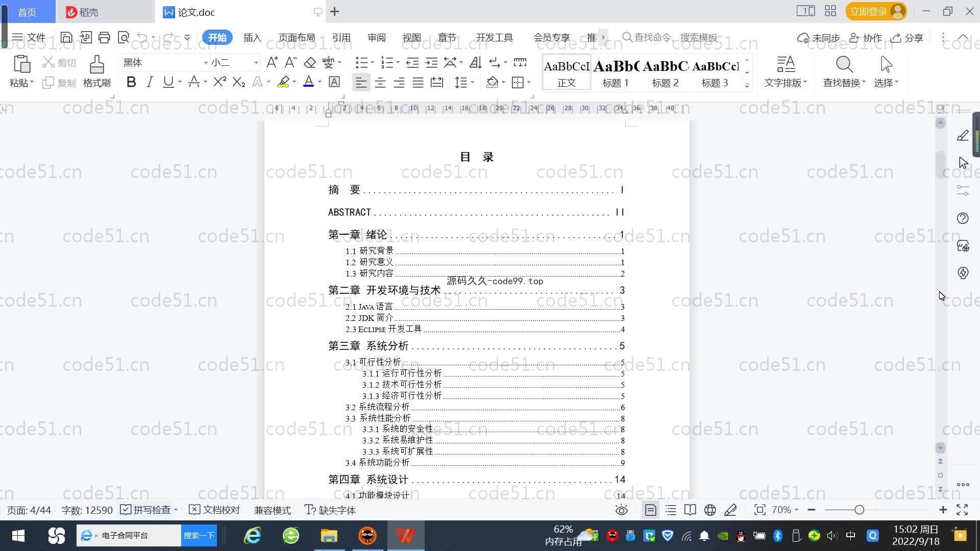980x551 pixels.
Task: Switch to web layout view icon
Action: 710,510
